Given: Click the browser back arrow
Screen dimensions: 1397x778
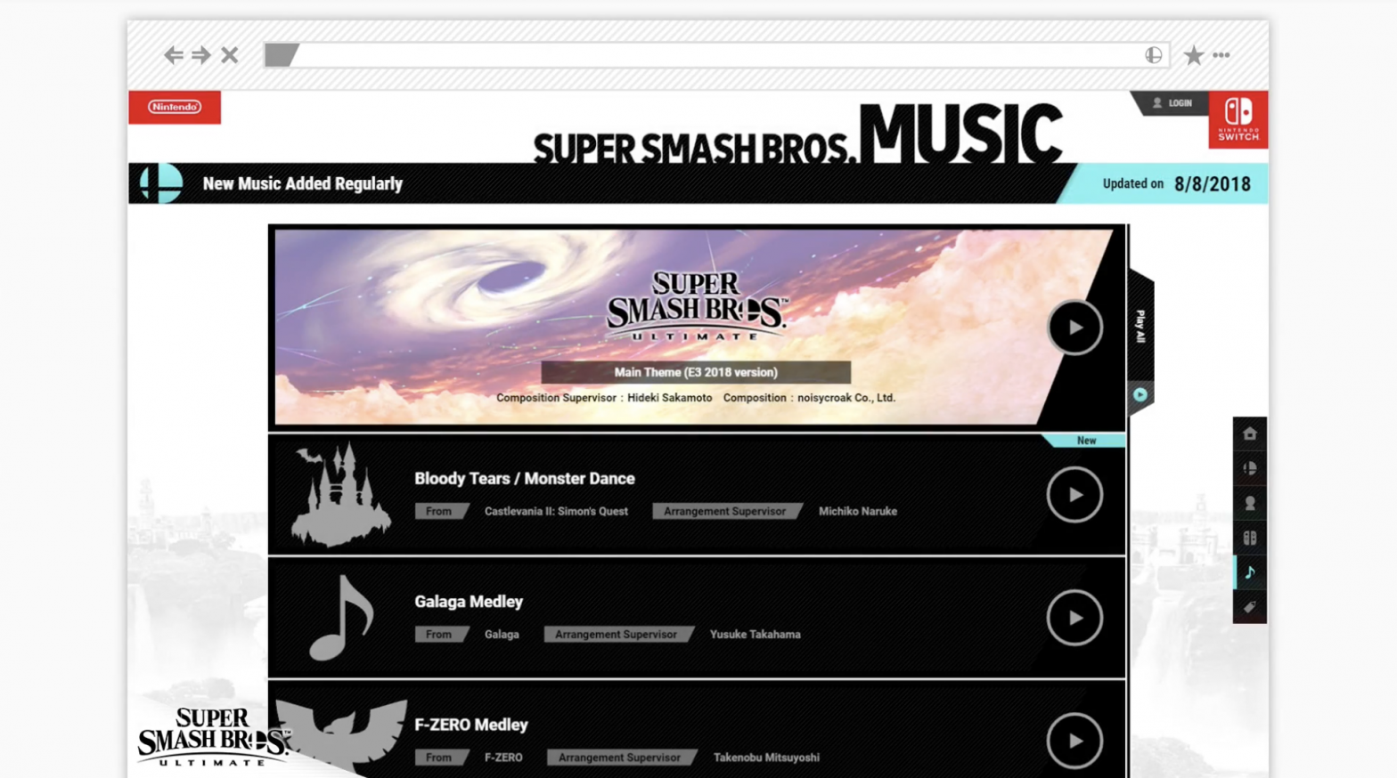Looking at the screenshot, I should tap(174, 55).
